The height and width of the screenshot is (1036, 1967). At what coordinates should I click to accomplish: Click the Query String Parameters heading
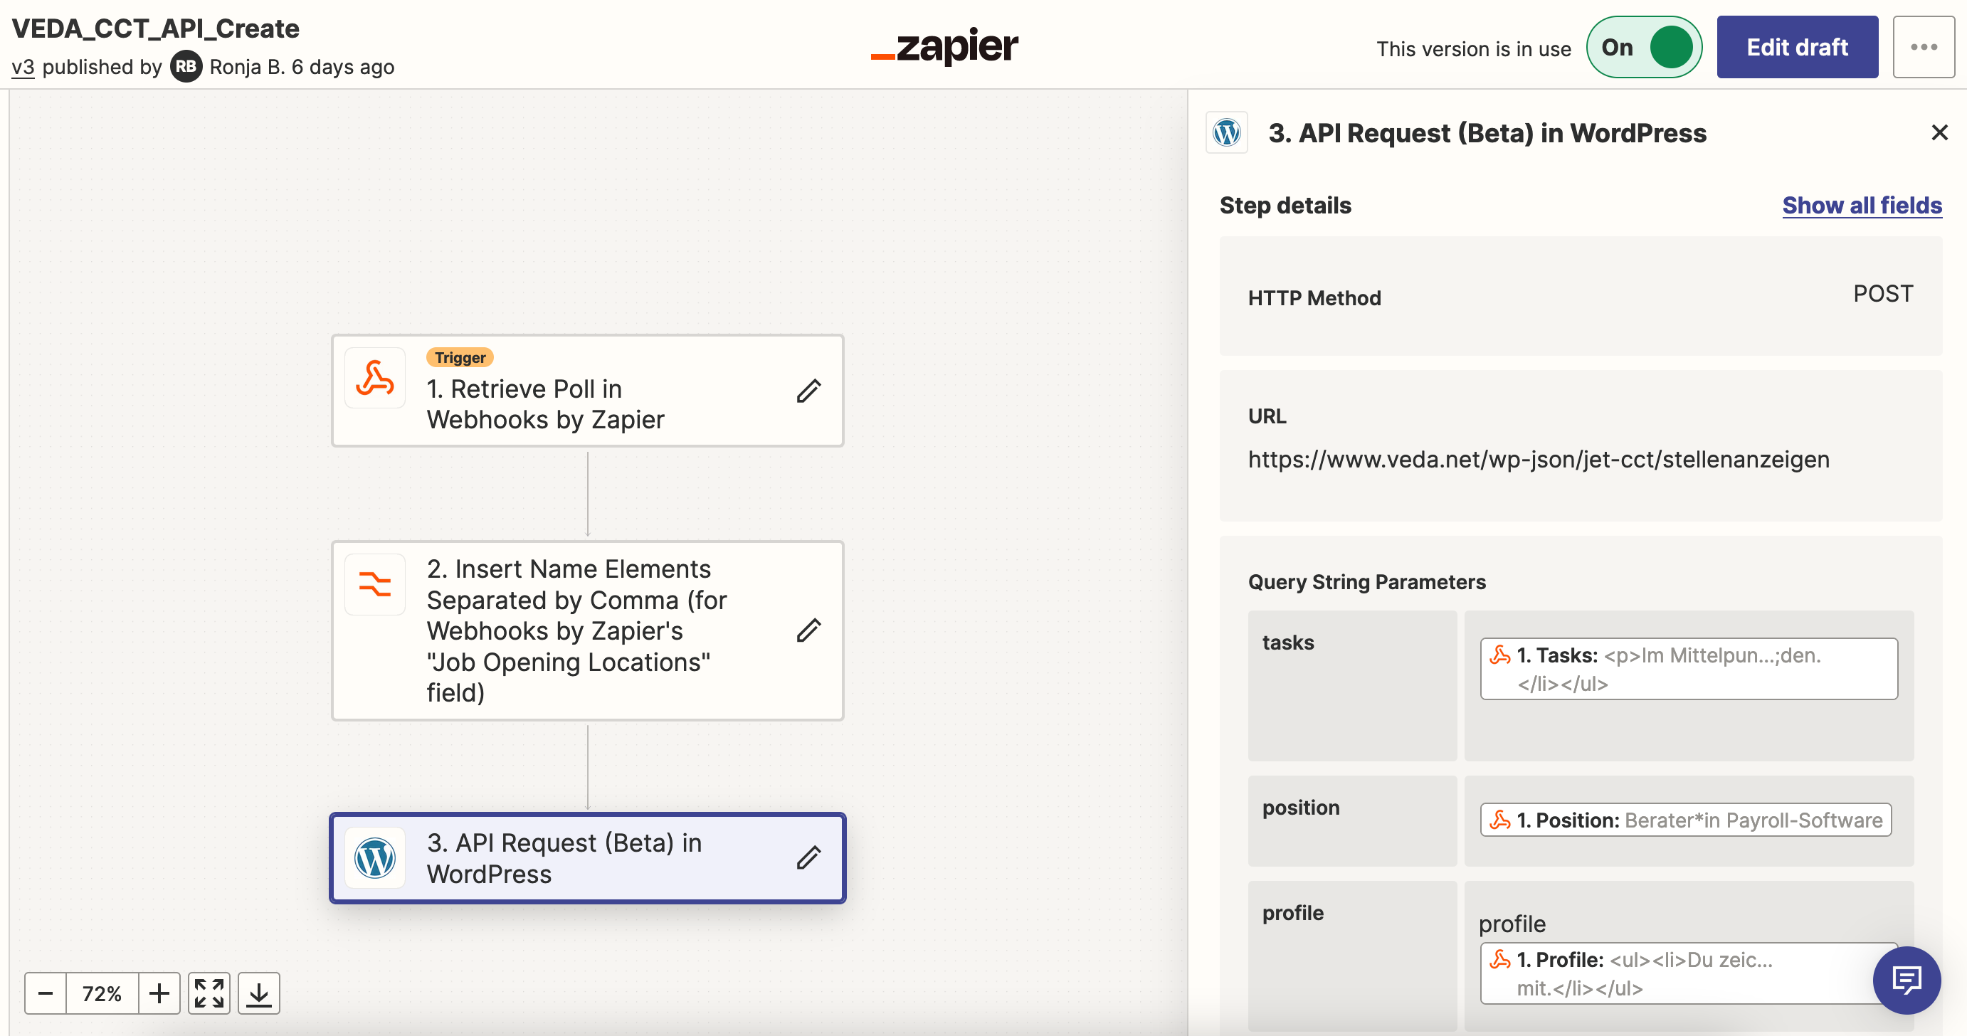pos(1367,583)
